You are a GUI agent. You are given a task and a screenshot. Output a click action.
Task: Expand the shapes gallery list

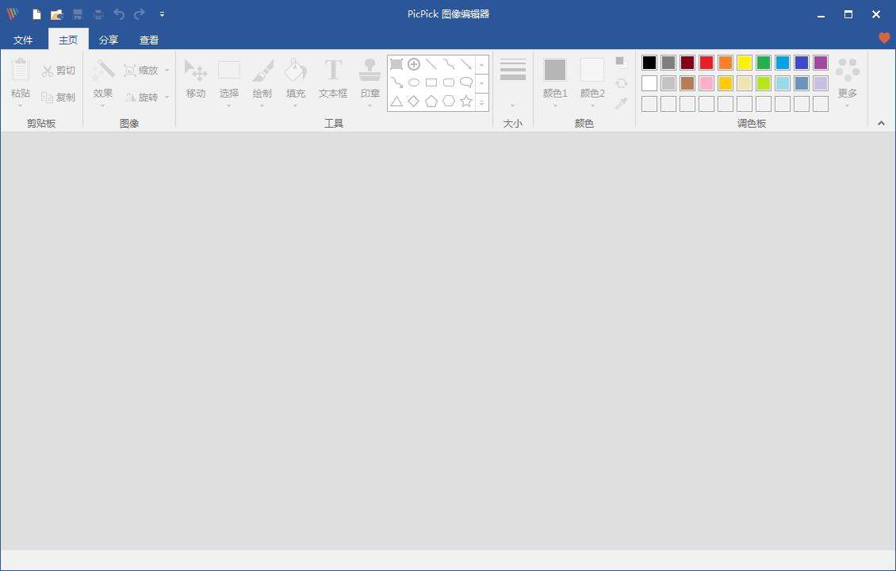pos(482,102)
